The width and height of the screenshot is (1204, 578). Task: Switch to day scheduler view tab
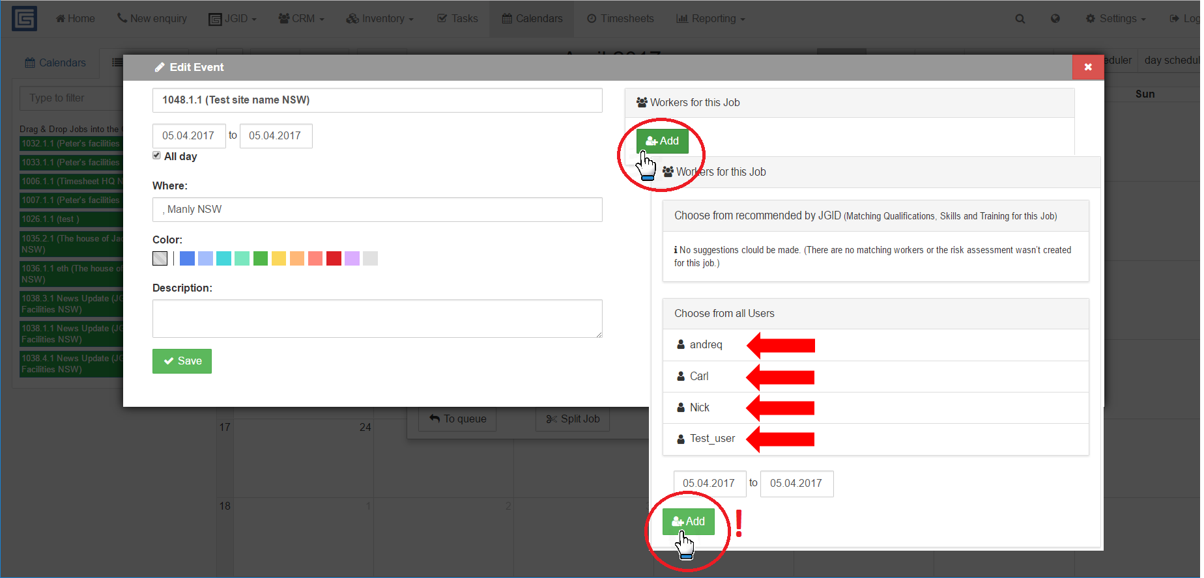[1171, 61]
